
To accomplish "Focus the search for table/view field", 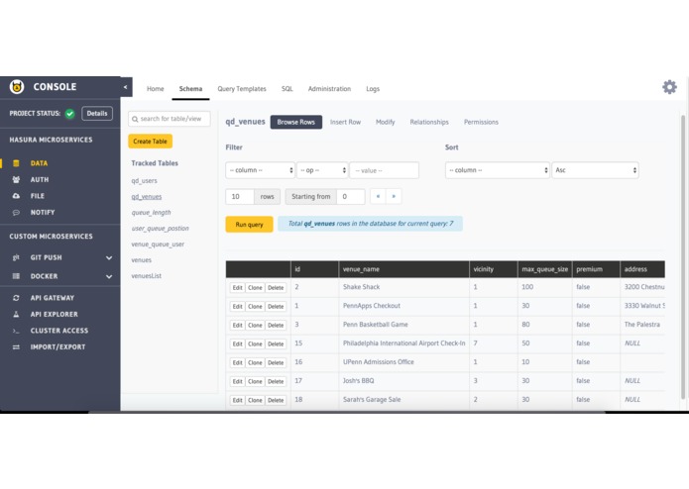I will click(x=170, y=119).
